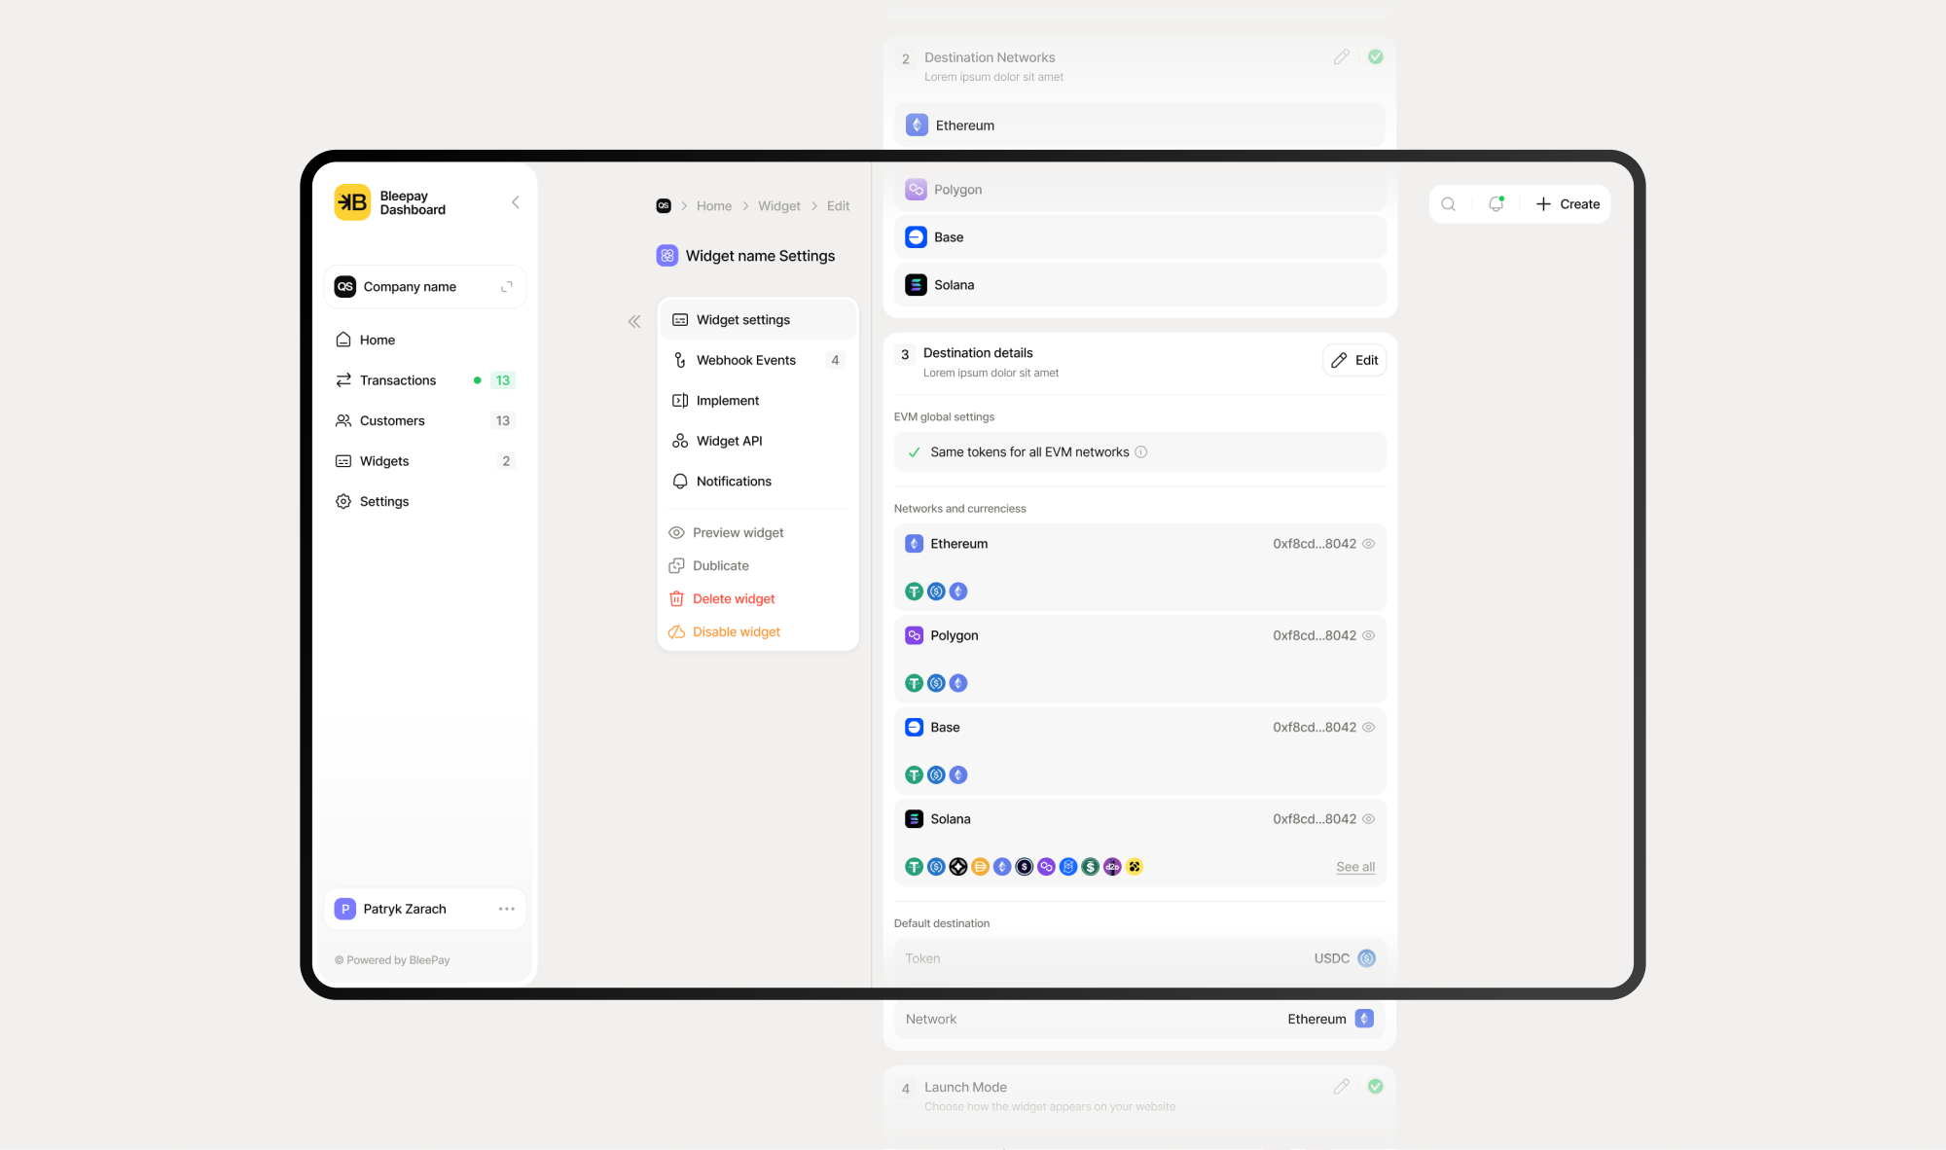Screen dimensions: 1946x1150
Task: Click Ethereum row's Tether token icon
Action: click(x=914, y=592)
